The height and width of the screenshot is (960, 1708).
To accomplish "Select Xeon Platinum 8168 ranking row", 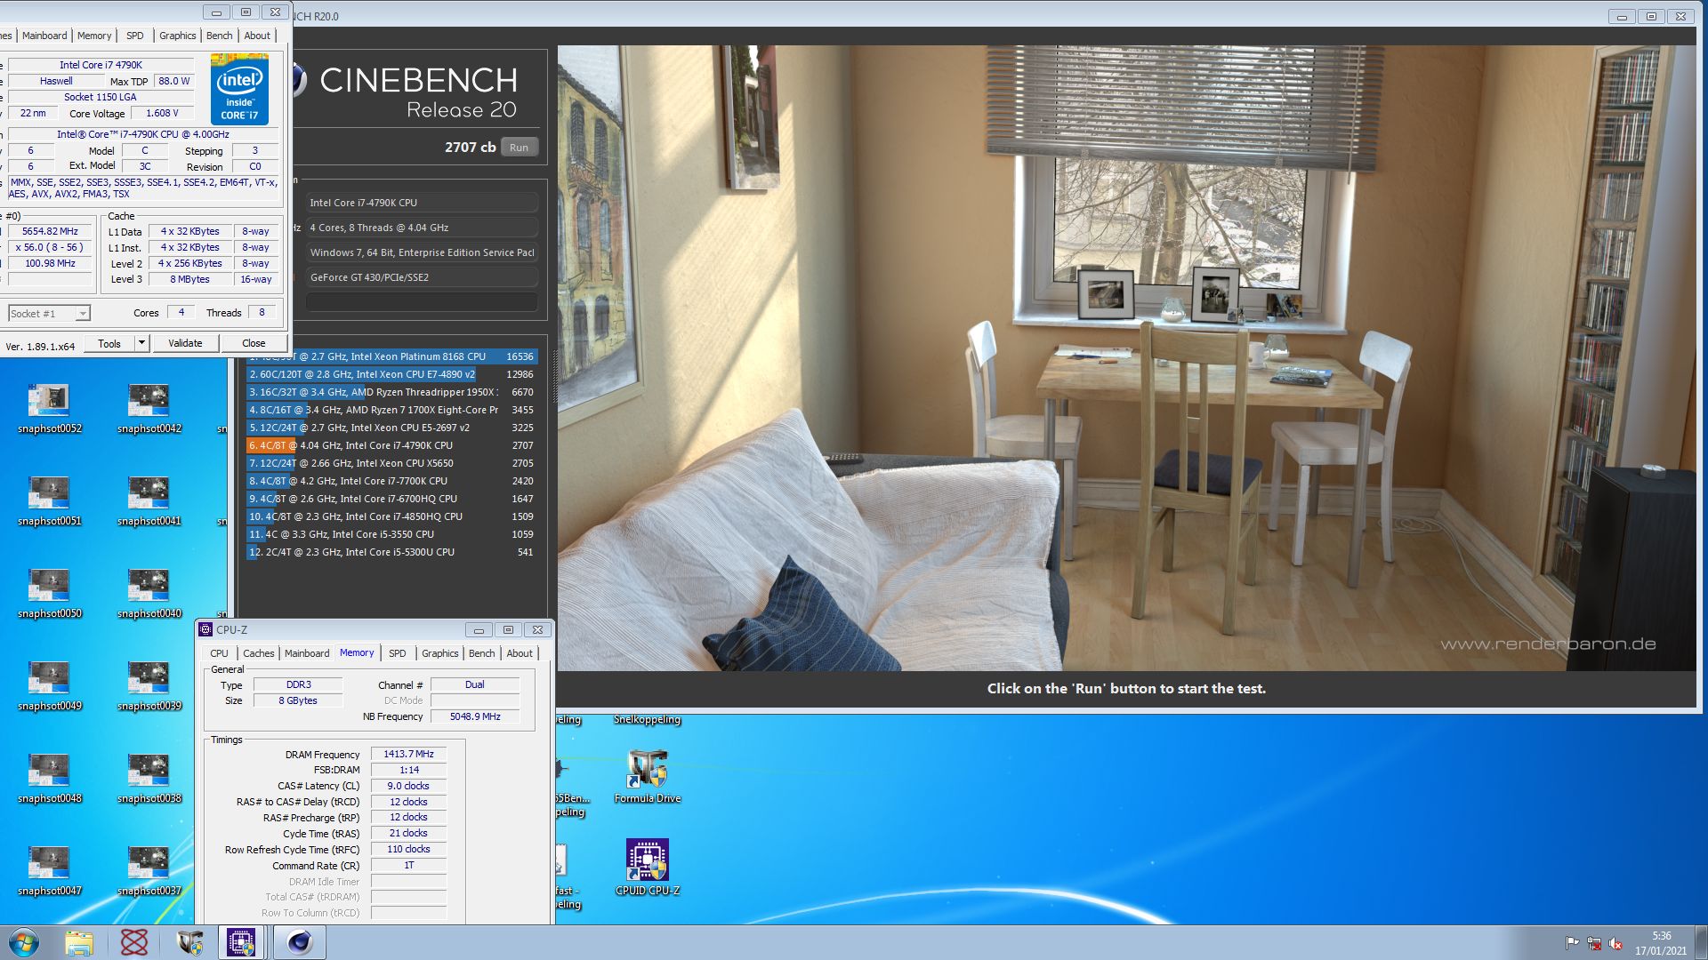I will [x=391, y=356].
